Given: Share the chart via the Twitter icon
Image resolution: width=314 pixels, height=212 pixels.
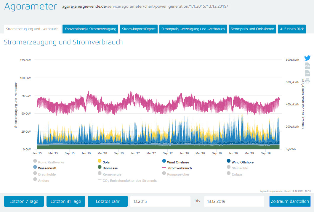Looking at the screenshot, I should pyautogui.click(x=307, y=58).
